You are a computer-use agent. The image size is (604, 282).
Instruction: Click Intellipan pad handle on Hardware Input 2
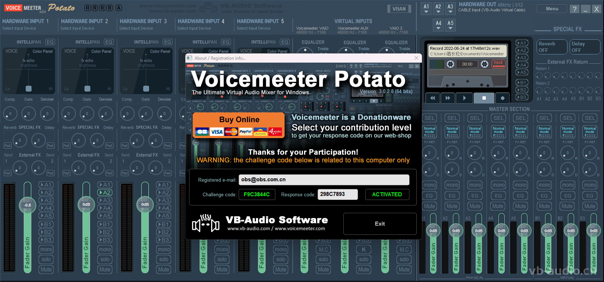(x=87, y=89)
